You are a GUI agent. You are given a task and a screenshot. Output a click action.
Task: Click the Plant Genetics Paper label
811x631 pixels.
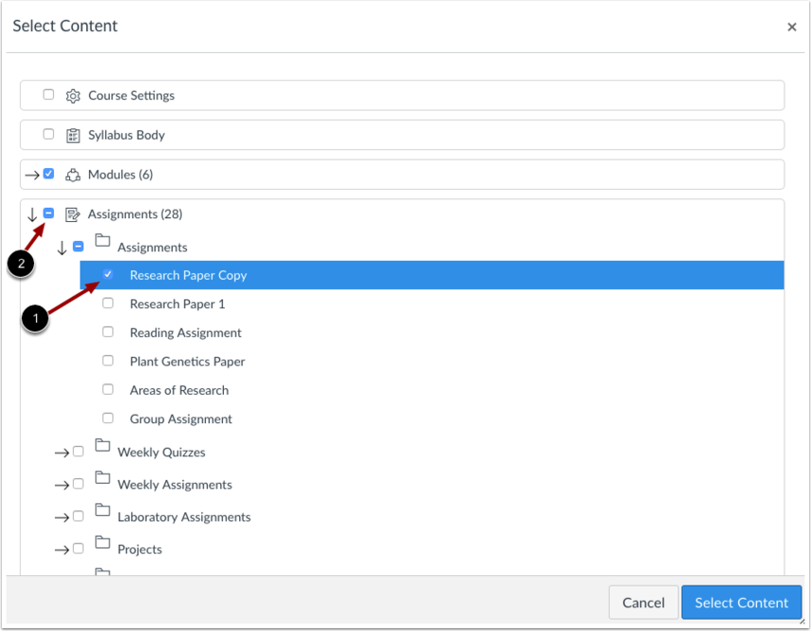[x=187, y=362]
